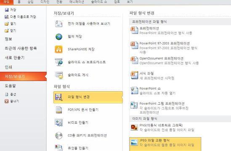Viewport: 231px width, 151px height.
Task: Click the JPEG file format icon
Action: 134,142
